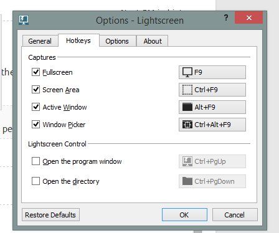The height and width of the screenshot is (233, 279).
Task: Modify the Ctrl+Alt+F9 Window Picker hotkey
Action: tap(212, 125)
